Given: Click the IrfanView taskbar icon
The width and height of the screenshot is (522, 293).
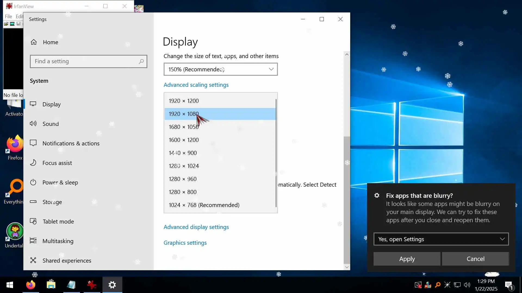Looking at the screenshot, I should pyautogui.click(x=92, y=285).
